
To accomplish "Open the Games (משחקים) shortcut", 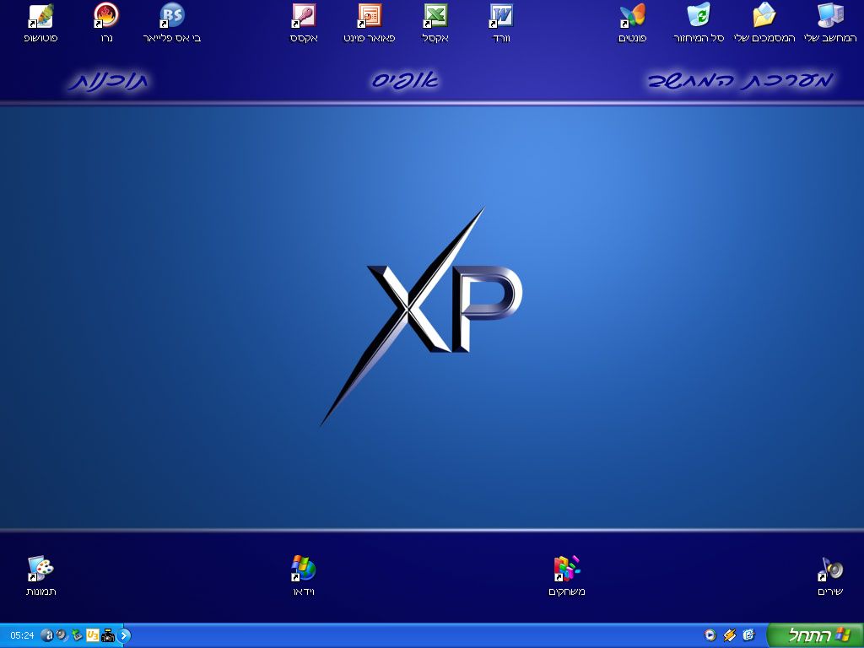I will 567,575.
